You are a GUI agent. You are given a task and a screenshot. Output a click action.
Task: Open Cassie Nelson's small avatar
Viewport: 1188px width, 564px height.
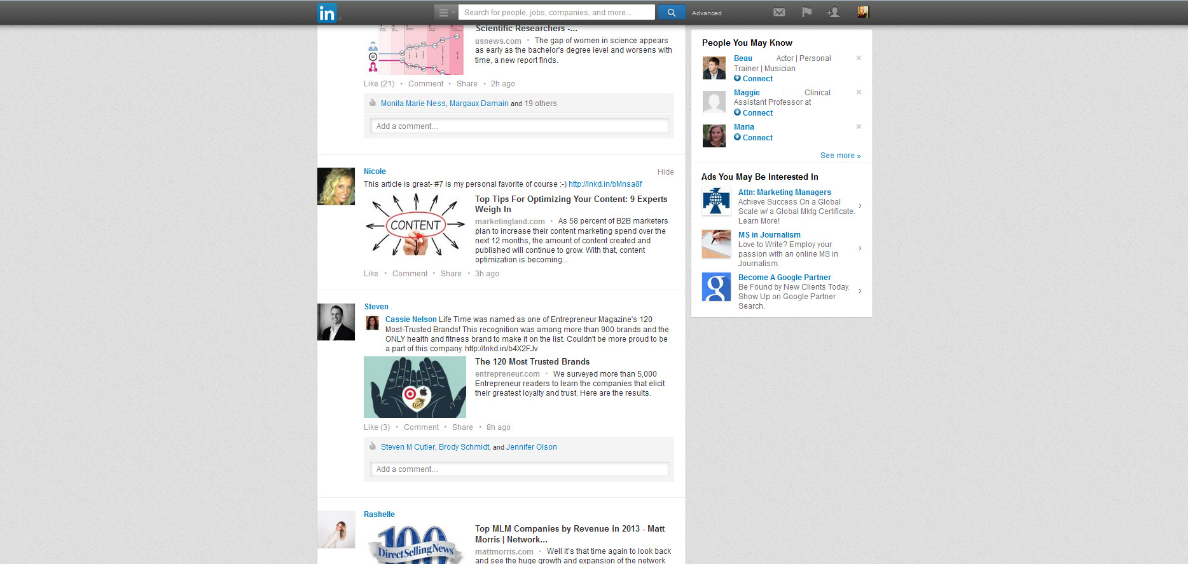pos(373,323)
